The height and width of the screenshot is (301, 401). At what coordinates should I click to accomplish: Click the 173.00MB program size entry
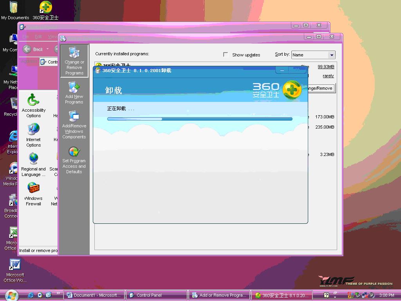click(325, 117)
